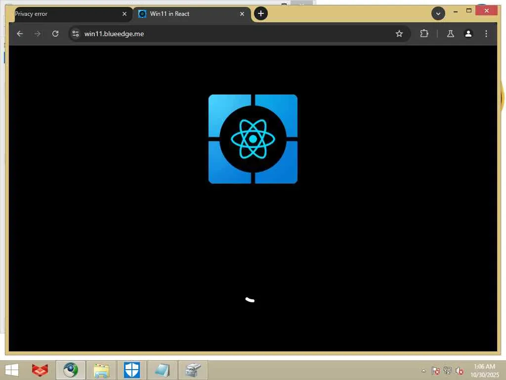Open the clock showing 1:06 AM
Screen dimensions: 506x380
484,370
